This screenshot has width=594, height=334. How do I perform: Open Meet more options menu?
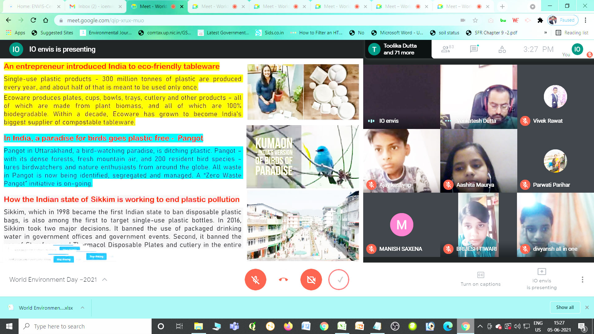pos(582,280)
